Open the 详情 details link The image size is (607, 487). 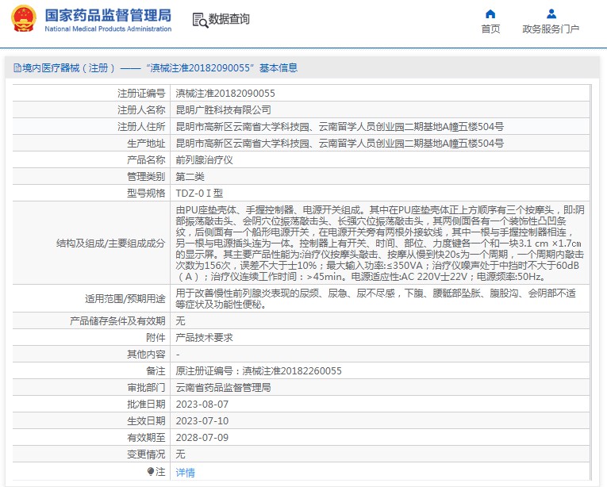[x=185, y=472]
